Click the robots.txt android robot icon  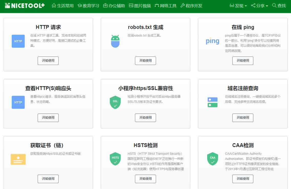pyautogui.click(x=115, y=41)
